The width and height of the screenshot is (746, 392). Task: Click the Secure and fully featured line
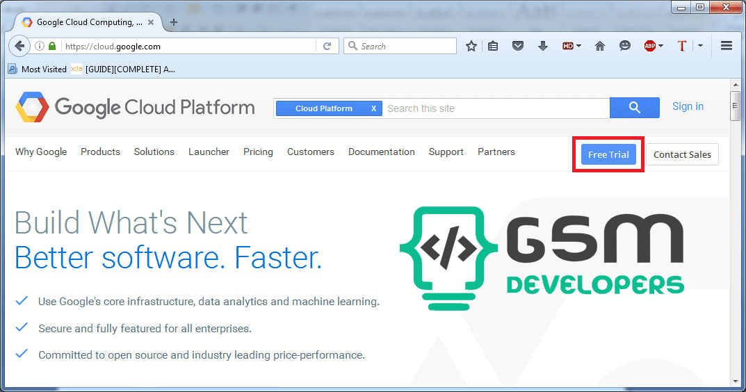[145, 329]
